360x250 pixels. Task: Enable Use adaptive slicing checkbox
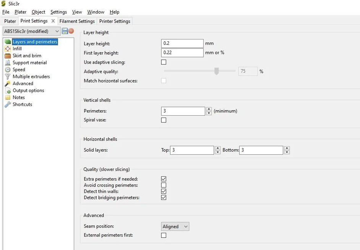tap(164, 62)
